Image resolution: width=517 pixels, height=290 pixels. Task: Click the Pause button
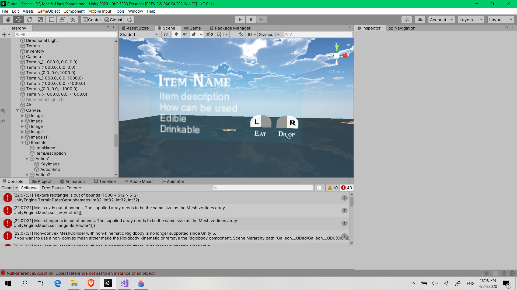[x=251, y=20]
